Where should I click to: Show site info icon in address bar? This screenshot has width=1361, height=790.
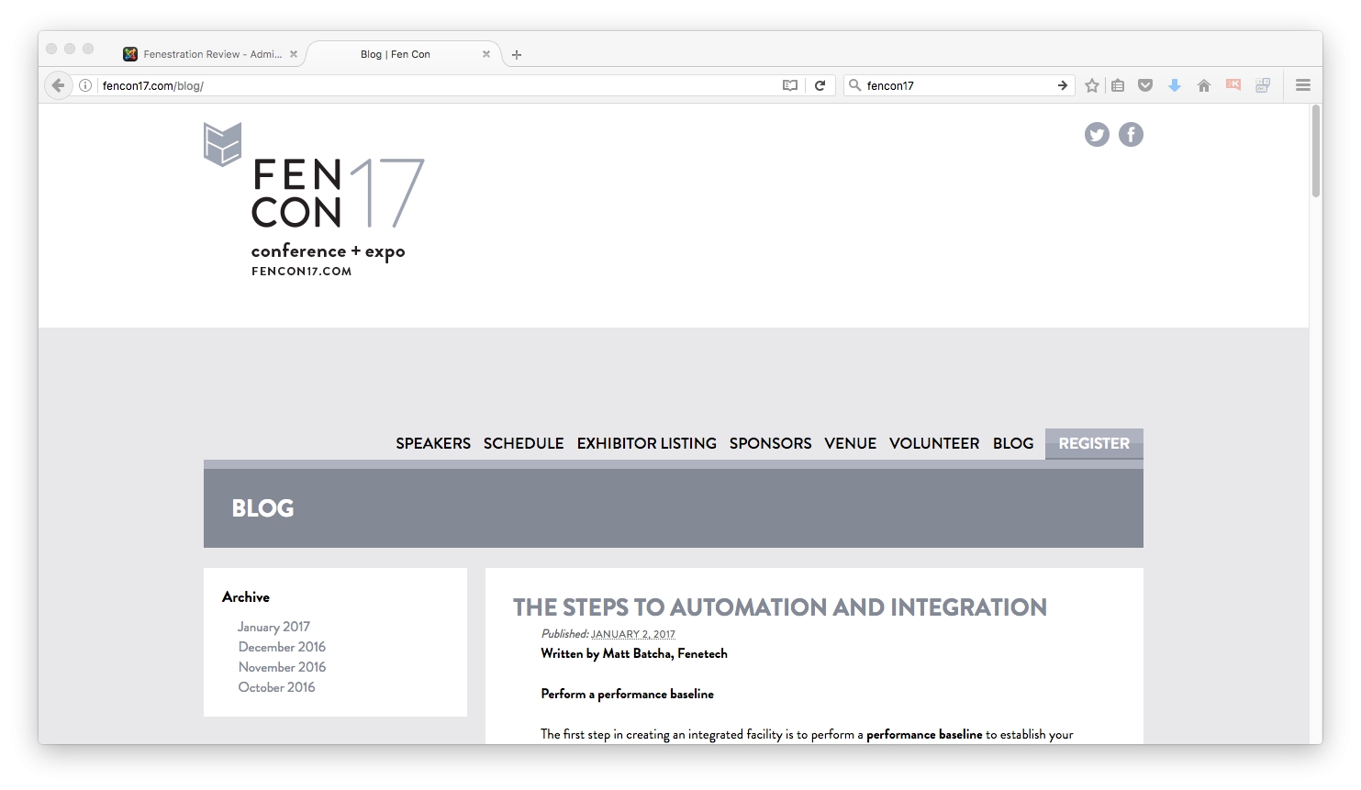tap(85, 85)
